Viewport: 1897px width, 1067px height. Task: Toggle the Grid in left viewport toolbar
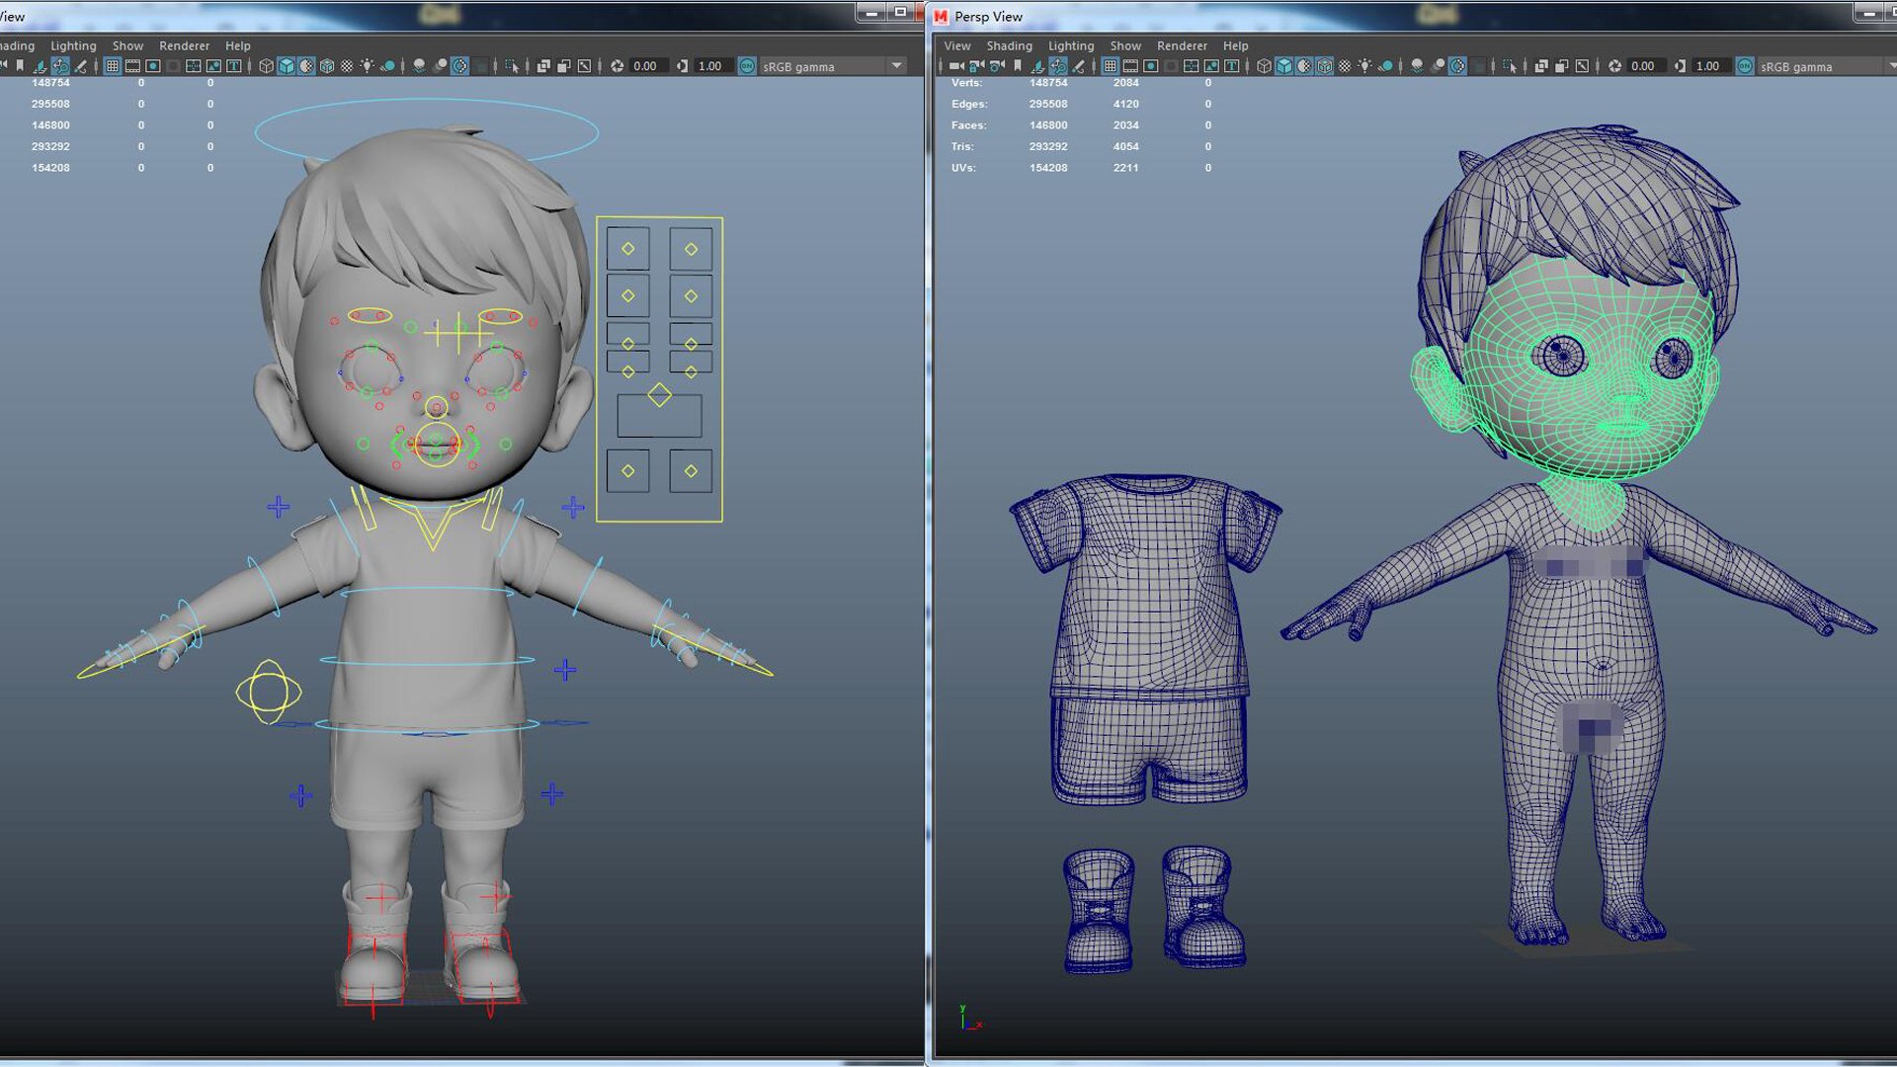pos(112,66)
